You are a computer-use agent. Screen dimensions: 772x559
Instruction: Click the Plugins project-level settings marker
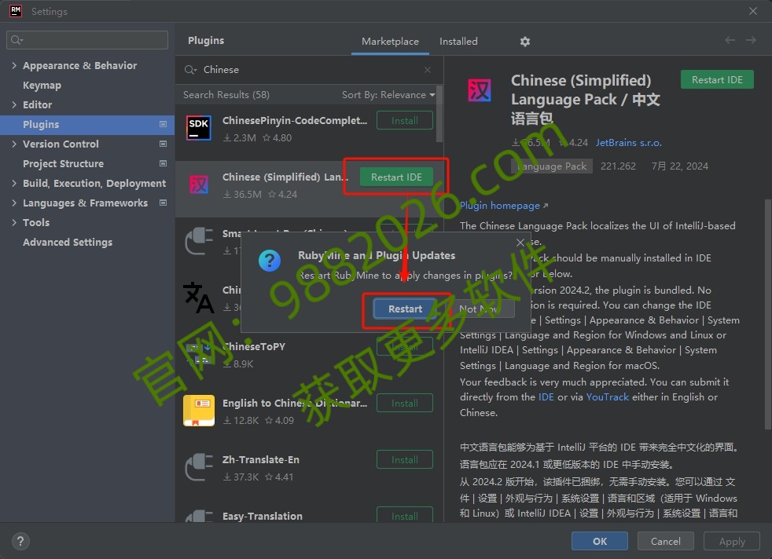tap(163, 124)
